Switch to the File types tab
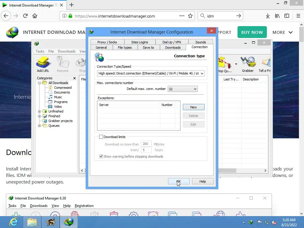304x228 pixels. point(125,47)
